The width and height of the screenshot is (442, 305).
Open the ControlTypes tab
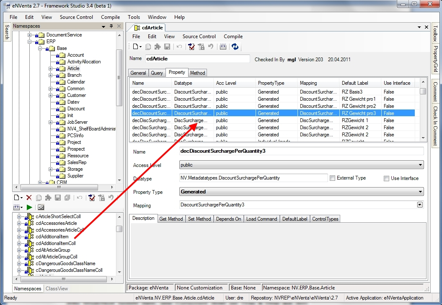pos(325,219)
